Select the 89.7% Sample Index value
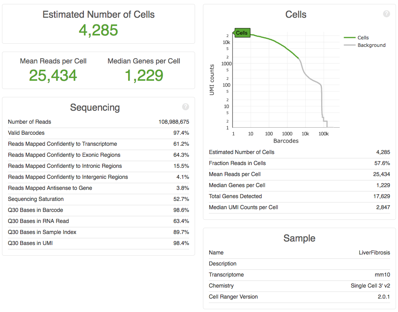 tap(181, 232)
